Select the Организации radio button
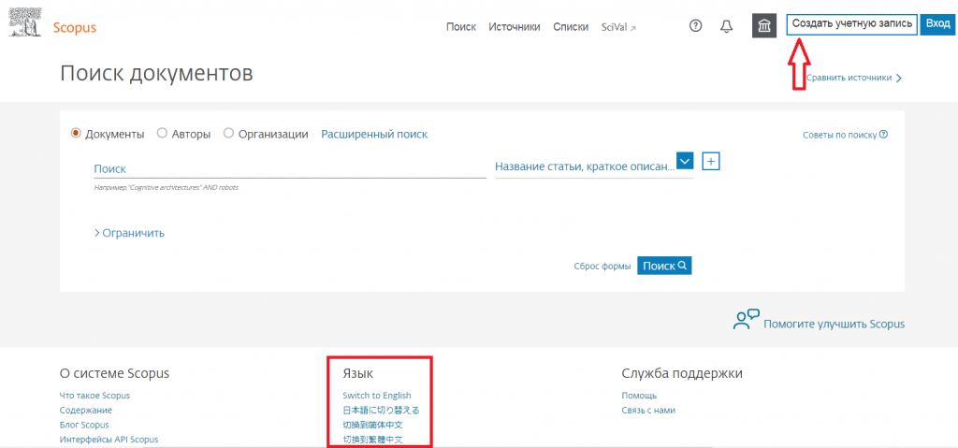This screenshot has width=958, height=448. [x=228, y=133]
